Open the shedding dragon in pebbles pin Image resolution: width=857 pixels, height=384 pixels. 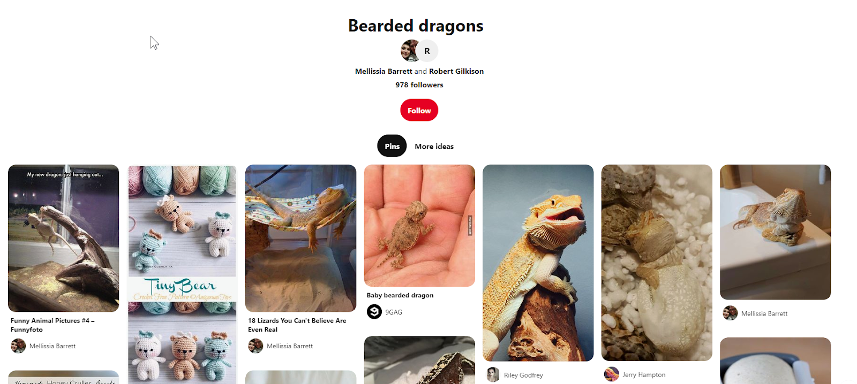(x=657, y=263)
